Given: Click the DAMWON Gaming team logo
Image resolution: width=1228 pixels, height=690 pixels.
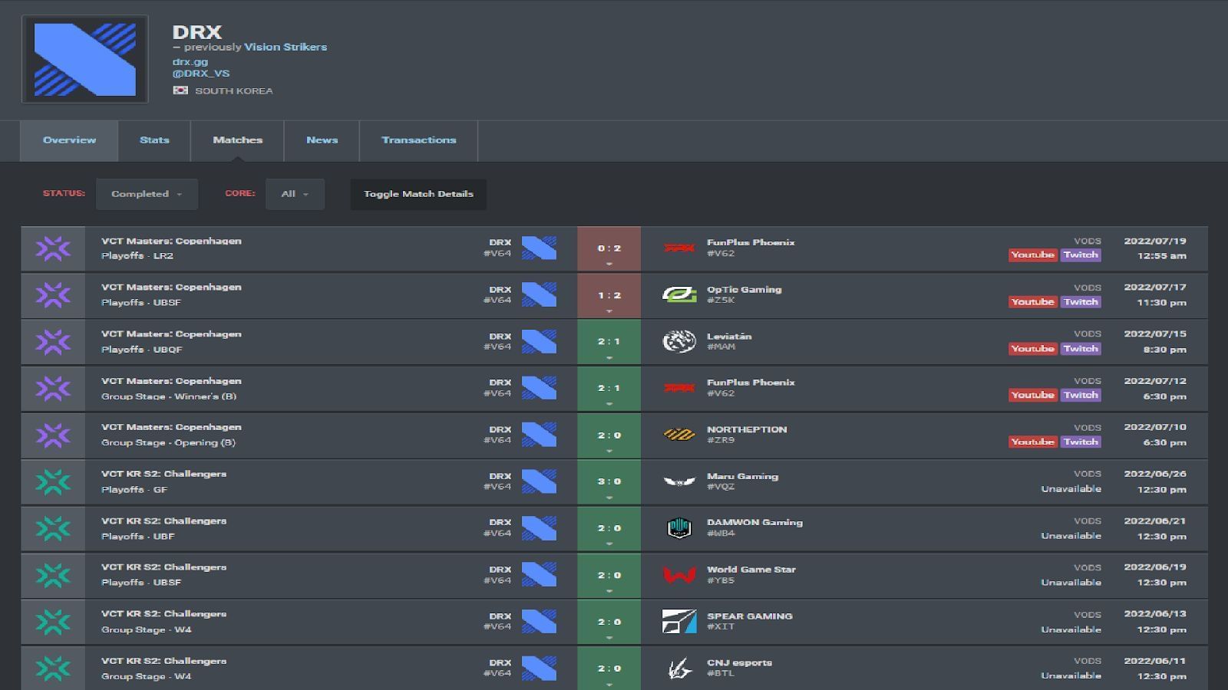Looking at the screenshot, I should [678, 528].
